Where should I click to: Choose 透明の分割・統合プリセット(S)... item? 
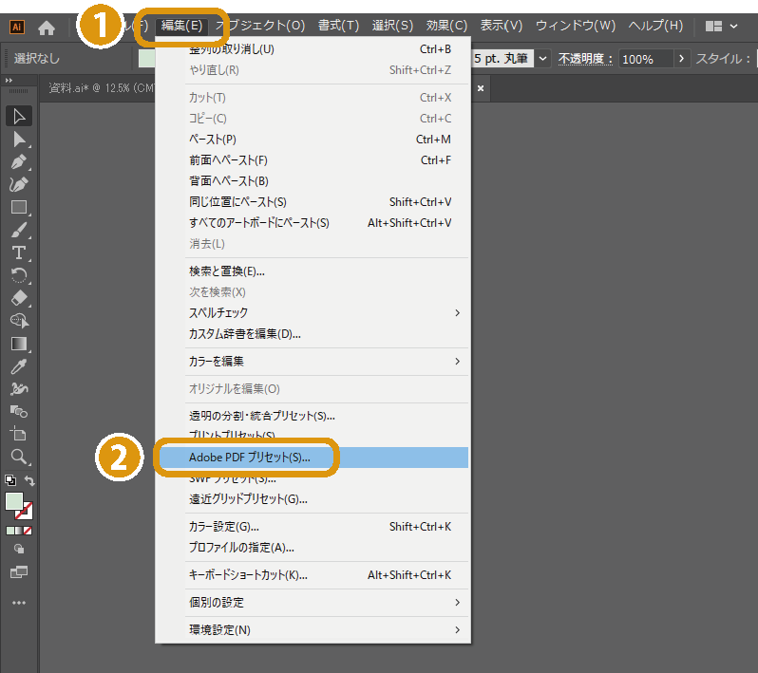click(313, 416)
